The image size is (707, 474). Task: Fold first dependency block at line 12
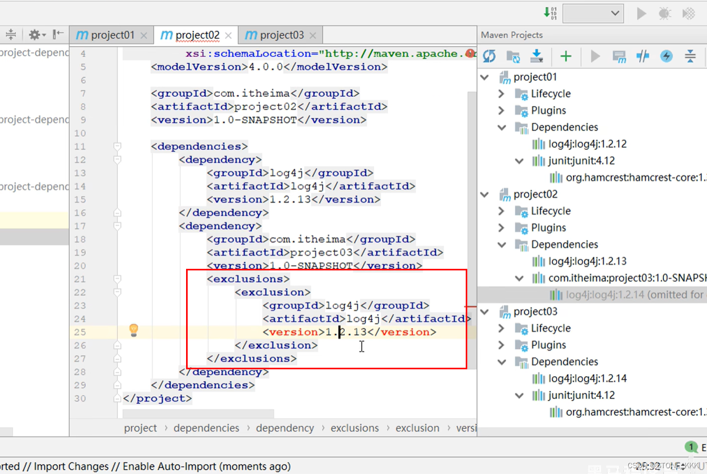[x=117, y=159]
